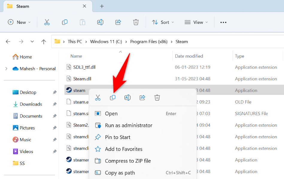Open Music in the sidebar
The image size is (284, 179).
click(22, 140)
